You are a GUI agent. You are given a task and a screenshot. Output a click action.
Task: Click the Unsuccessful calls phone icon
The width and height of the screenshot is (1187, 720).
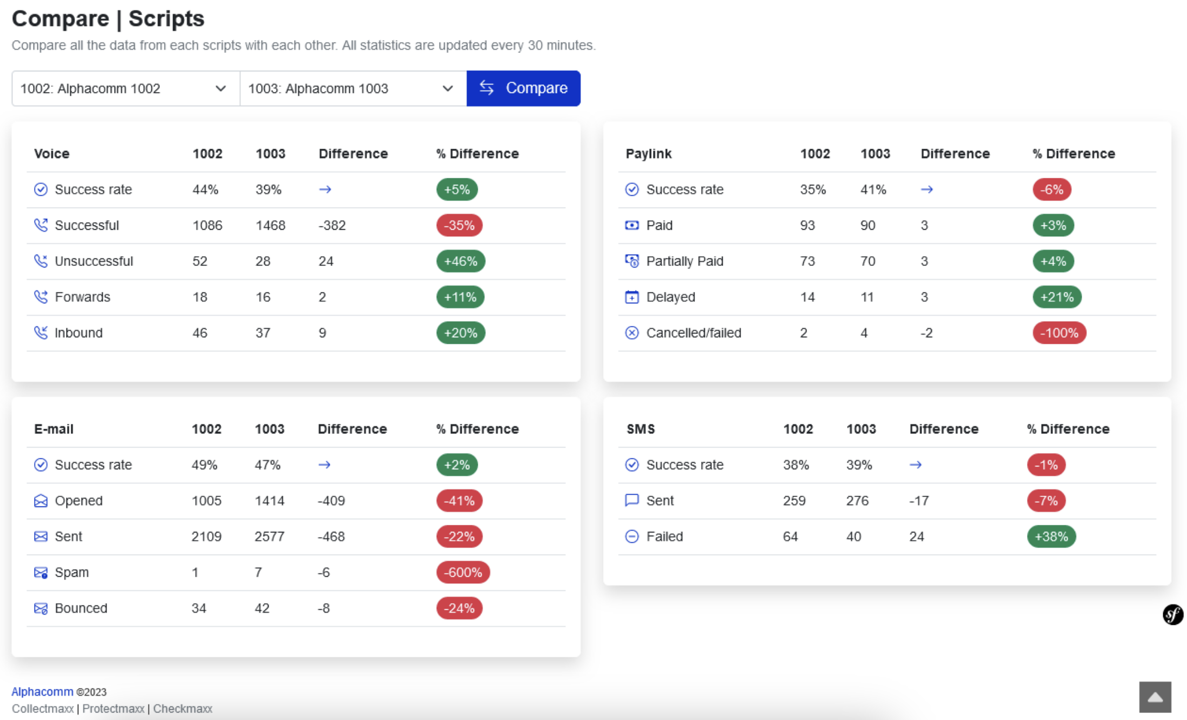click(x=41, y=261)
